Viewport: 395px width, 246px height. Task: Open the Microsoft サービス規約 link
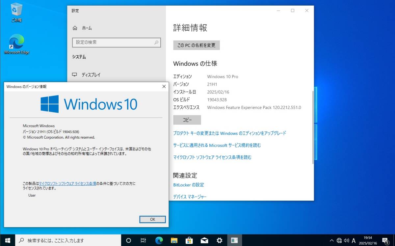pyautogui.click(x=217, y=145)
